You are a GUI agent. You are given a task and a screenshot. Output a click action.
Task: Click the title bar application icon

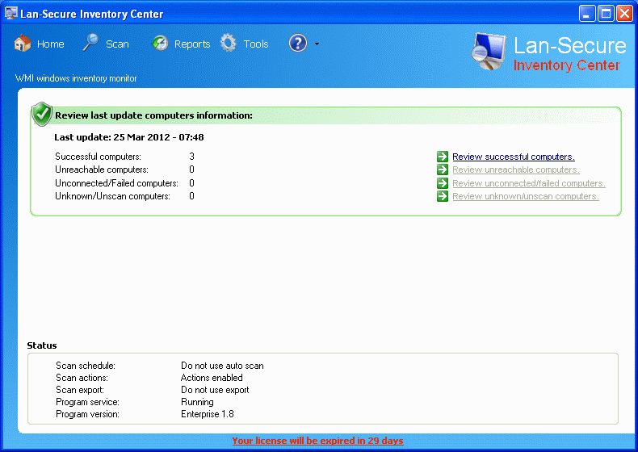click(x=11, y=14)
